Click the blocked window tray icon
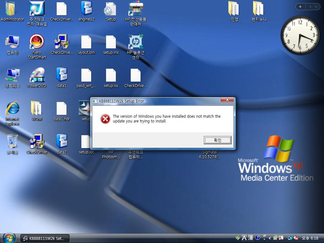Screen dimensions: 324x243 click(281, 238)
